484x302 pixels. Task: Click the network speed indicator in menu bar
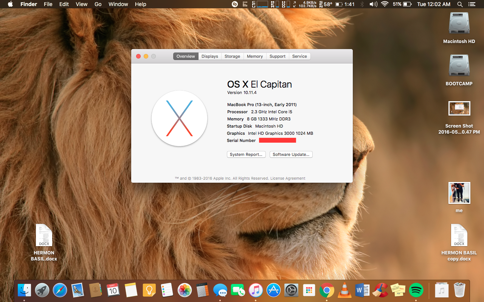[305, 4]
